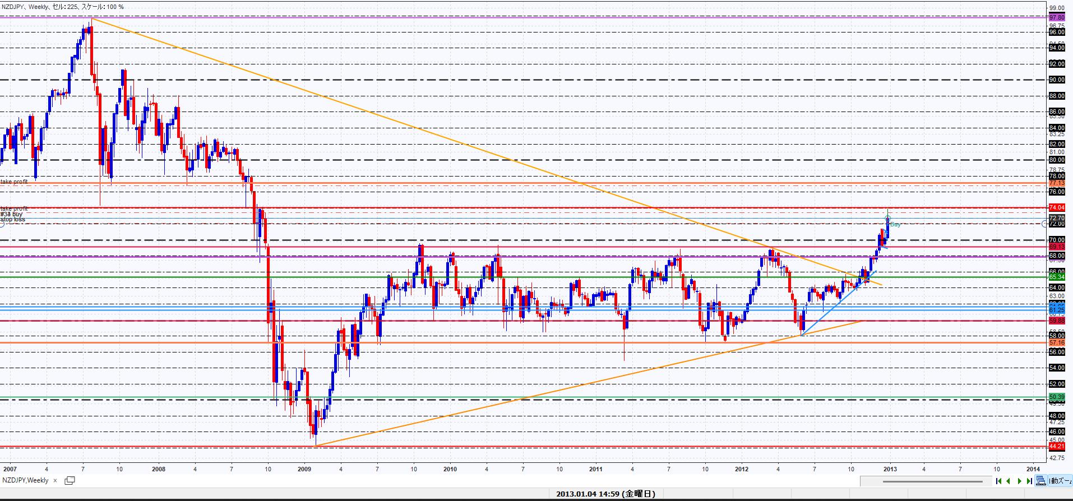Viewport: 1073px width, 501px height.
Task: Select the 44.21 red price label
Action: pyautogui.click(x=1056, y=447)
